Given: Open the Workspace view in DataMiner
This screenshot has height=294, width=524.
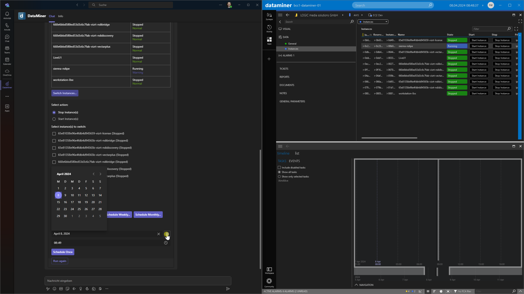Looking at the screenshot, I should (x=269, y=270).
